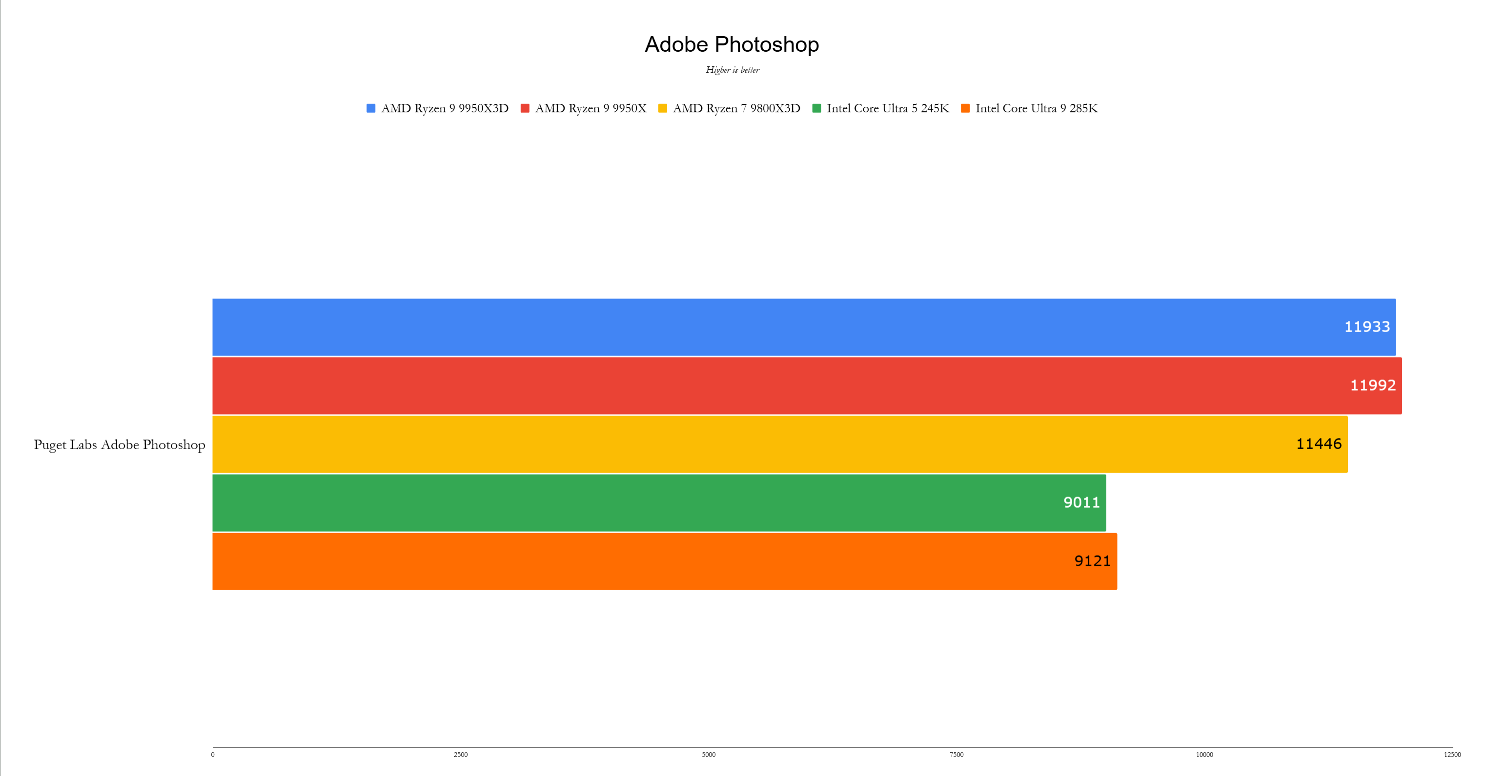Click the 12500 axis tick label
This screenshot has width=1486, height=776.
(1452, 755)
